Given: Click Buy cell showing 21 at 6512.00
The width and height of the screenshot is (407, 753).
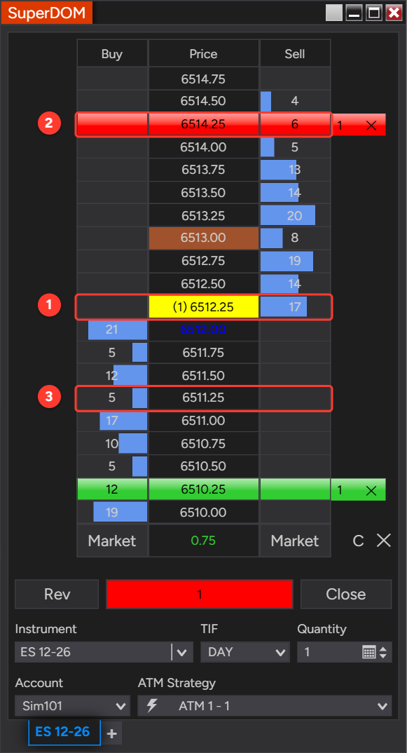Looking at the screenshot, I should (x=112, y=330).
